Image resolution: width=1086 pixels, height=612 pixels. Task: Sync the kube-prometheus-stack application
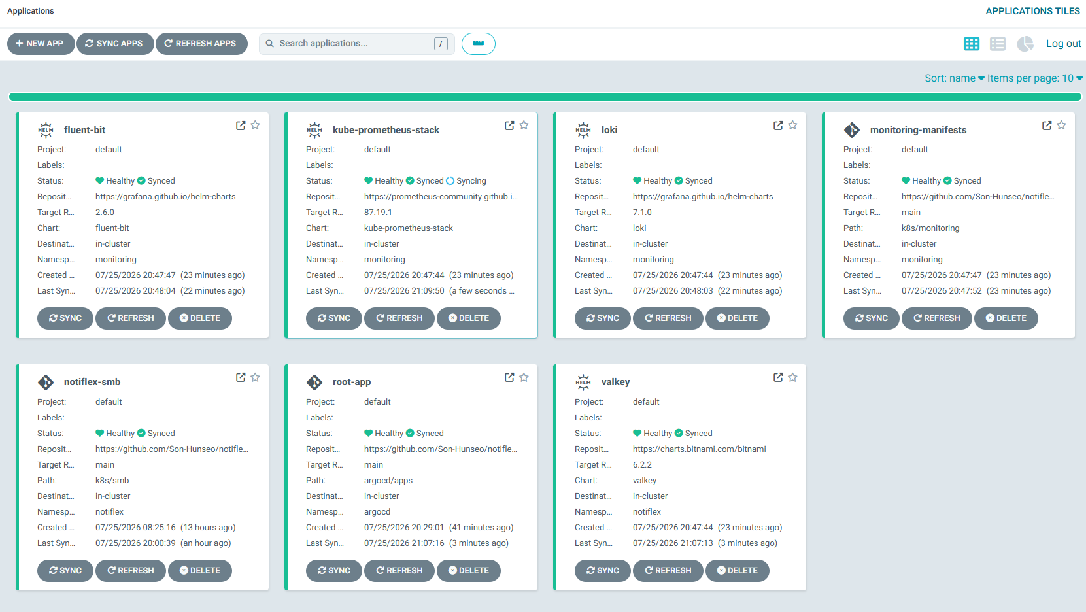tap(334, 318)
